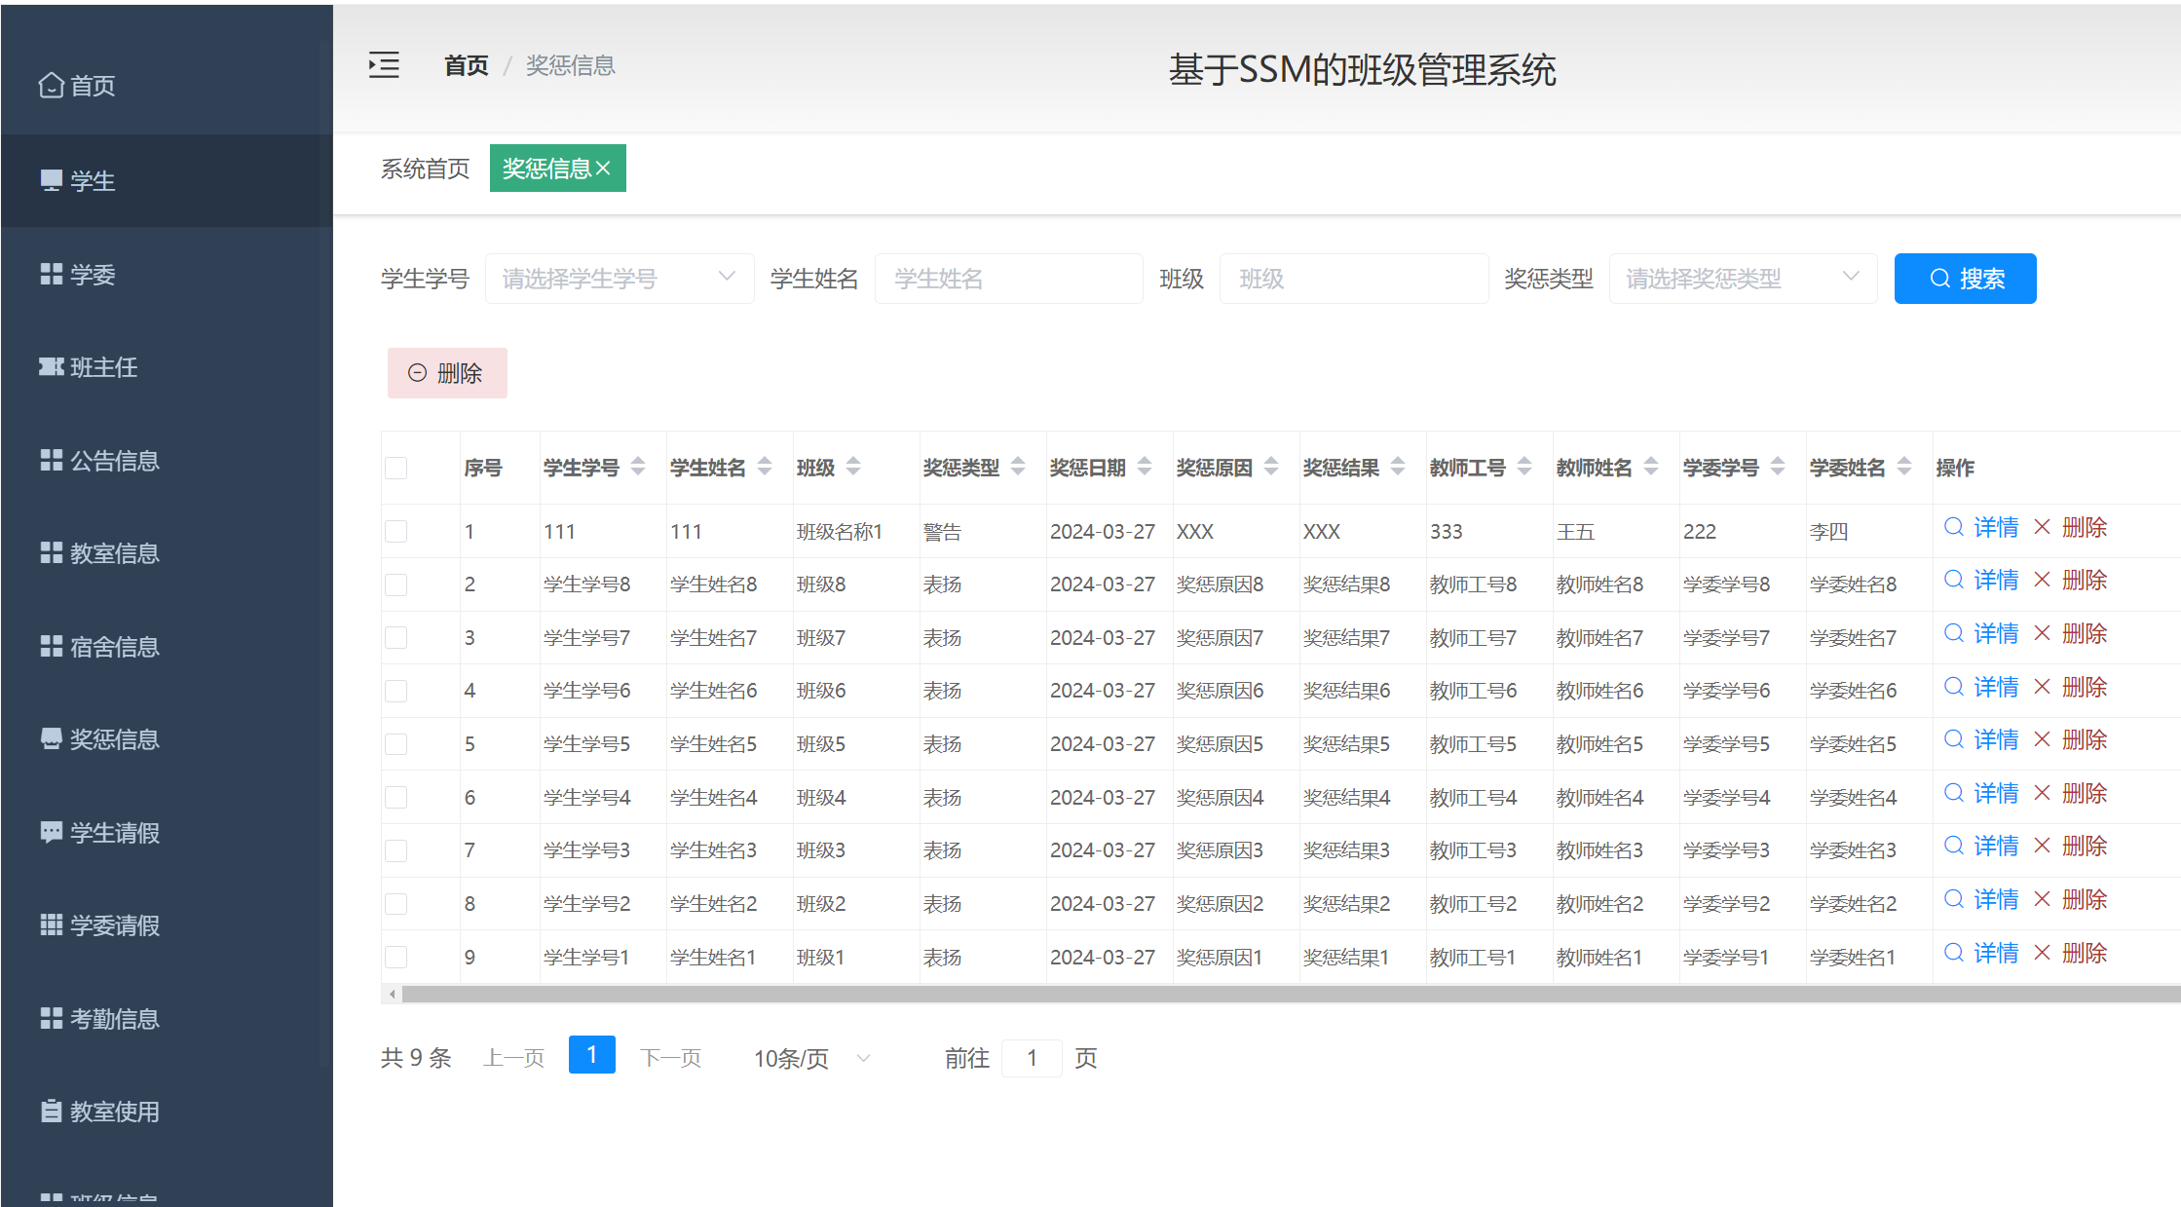Click the pink 删除 batch delete button
Viewport: 2181px width, 1207px height.
tap(447, 373)
